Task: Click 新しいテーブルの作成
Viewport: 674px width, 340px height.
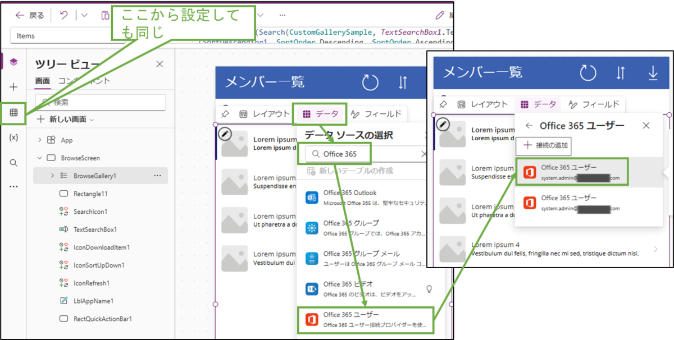Action: pos(349,171)
